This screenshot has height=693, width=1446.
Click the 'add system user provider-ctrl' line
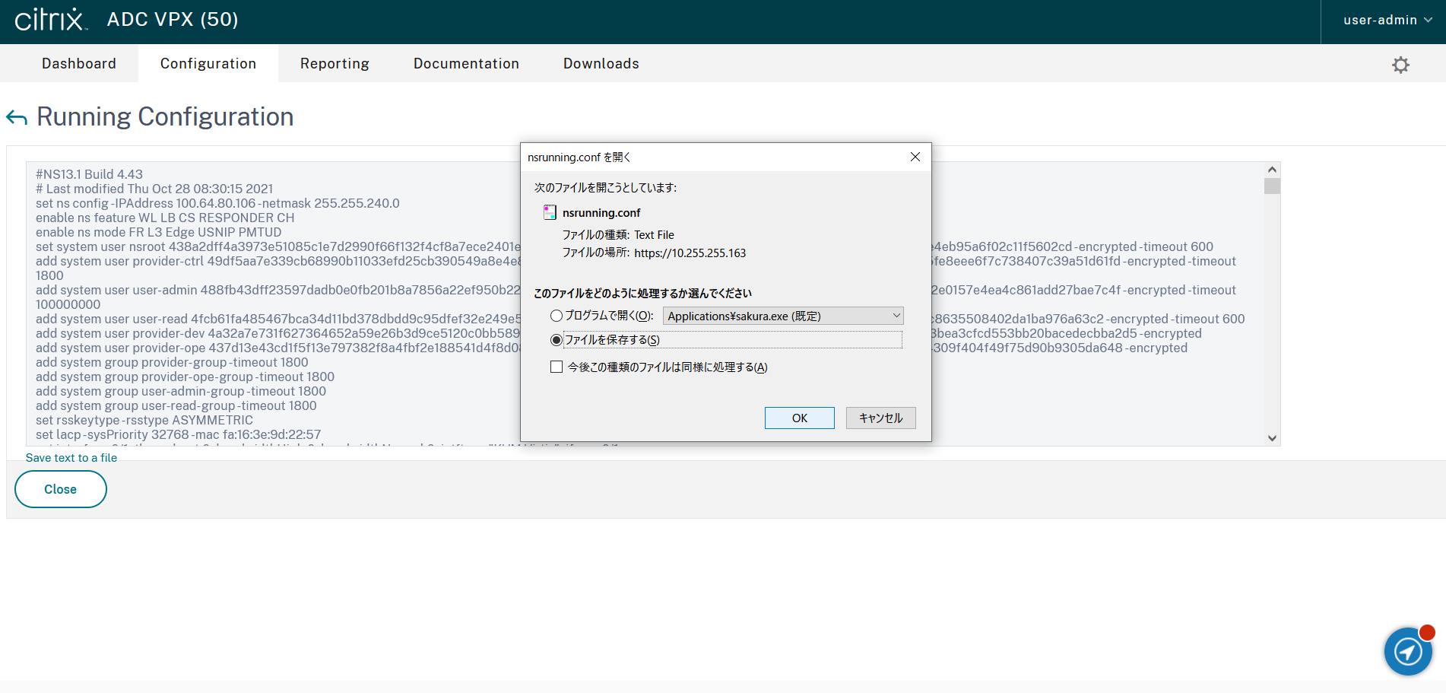coord(278,261)
